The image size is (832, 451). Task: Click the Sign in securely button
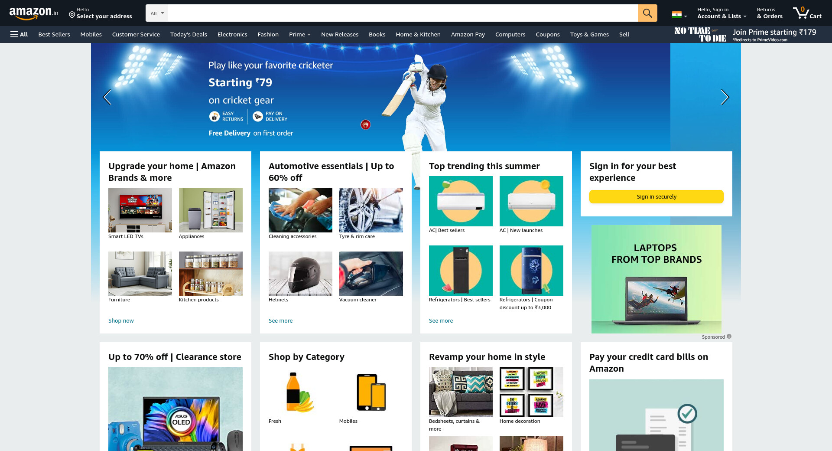(656, 196)
